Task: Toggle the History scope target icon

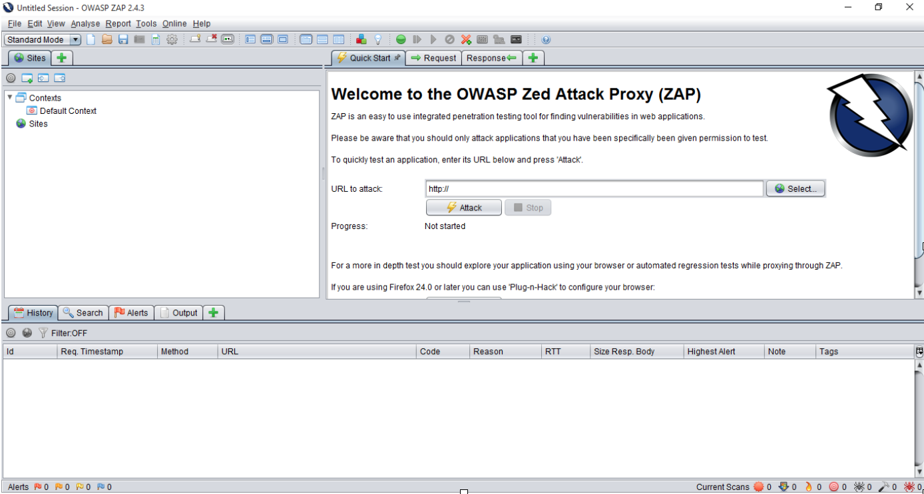Action: tap(11, 333)
